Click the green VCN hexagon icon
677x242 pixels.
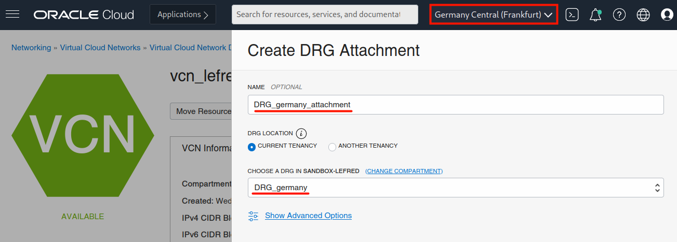pyautogui.click(x=83, y=135)
